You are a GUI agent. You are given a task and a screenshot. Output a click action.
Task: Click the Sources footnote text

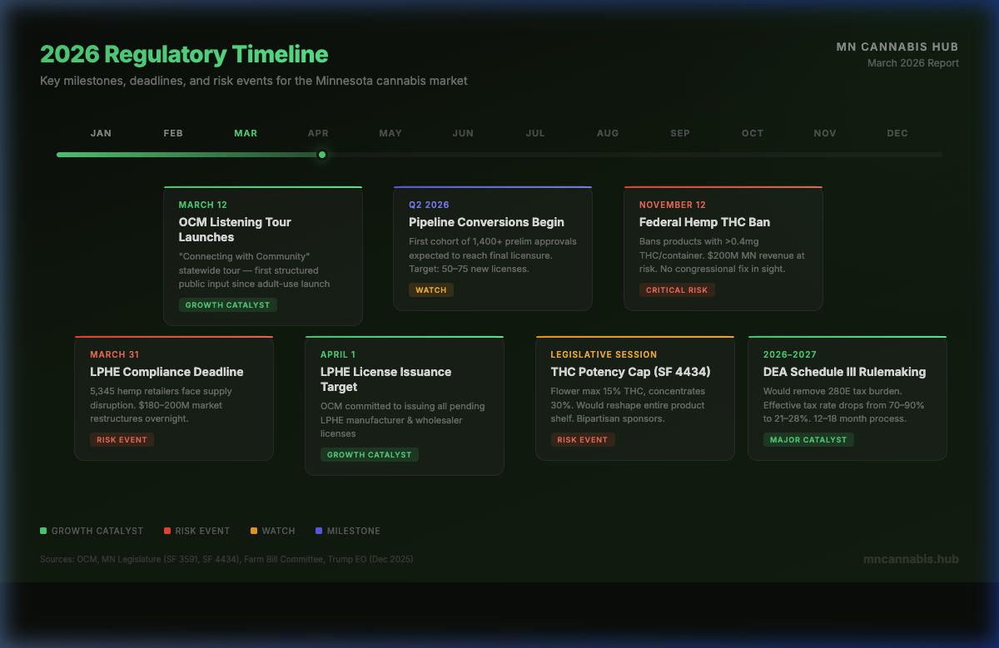[226, 560]
